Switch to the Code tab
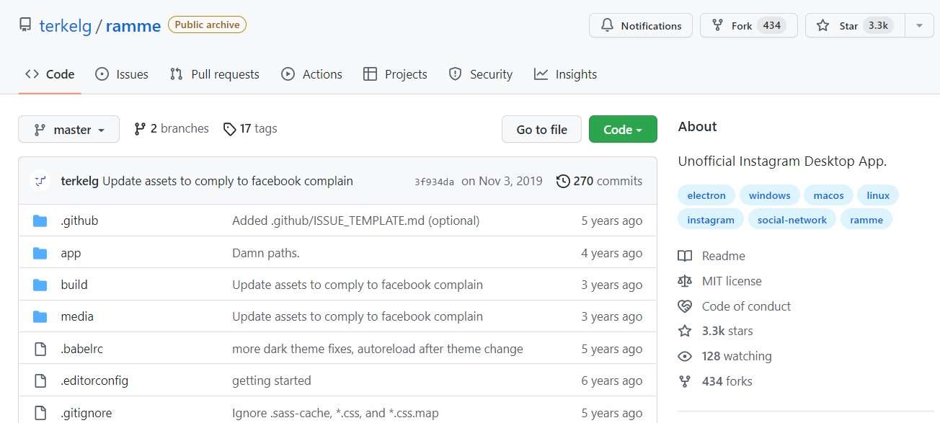Screen dimensions: 940x423 click(x=50, y=74)
